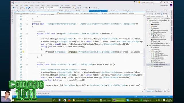Click the Navigate Backward toolbar icon
This screenshot has height=103, width=184.
click(x=14, y=8)
